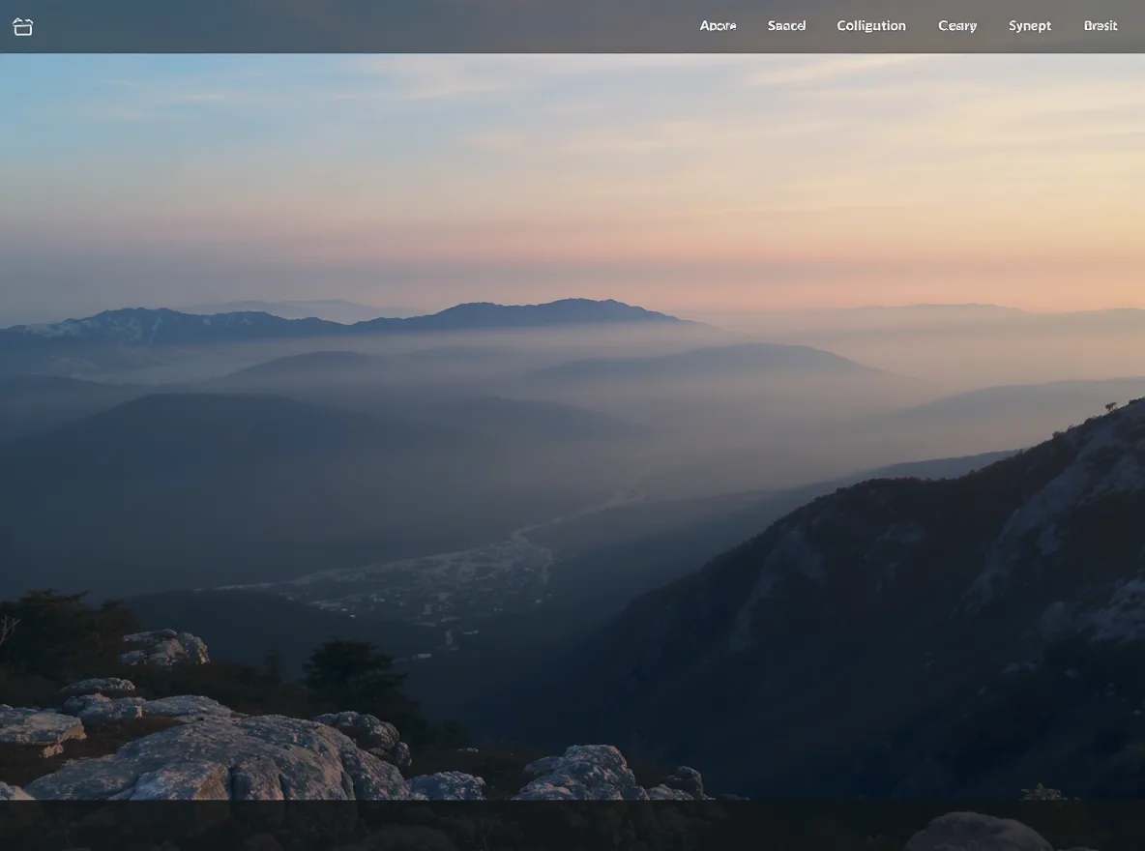Viewport: 1145px width, 851px height.
Task: Click the dark footer bar at bottom
Action: pyautogui.click(x=572, y=826)
